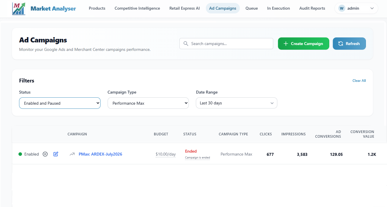This screenshot has height=207, width=387.
Task: View In Execution items
Action: click(279, 8)
